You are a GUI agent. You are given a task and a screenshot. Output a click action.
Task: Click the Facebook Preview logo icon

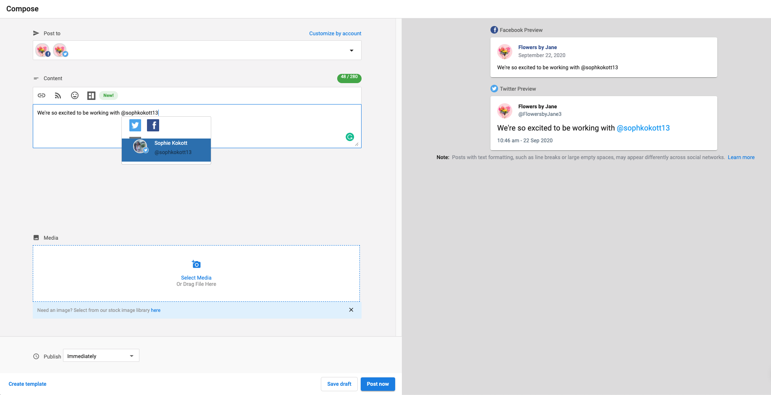494,30
